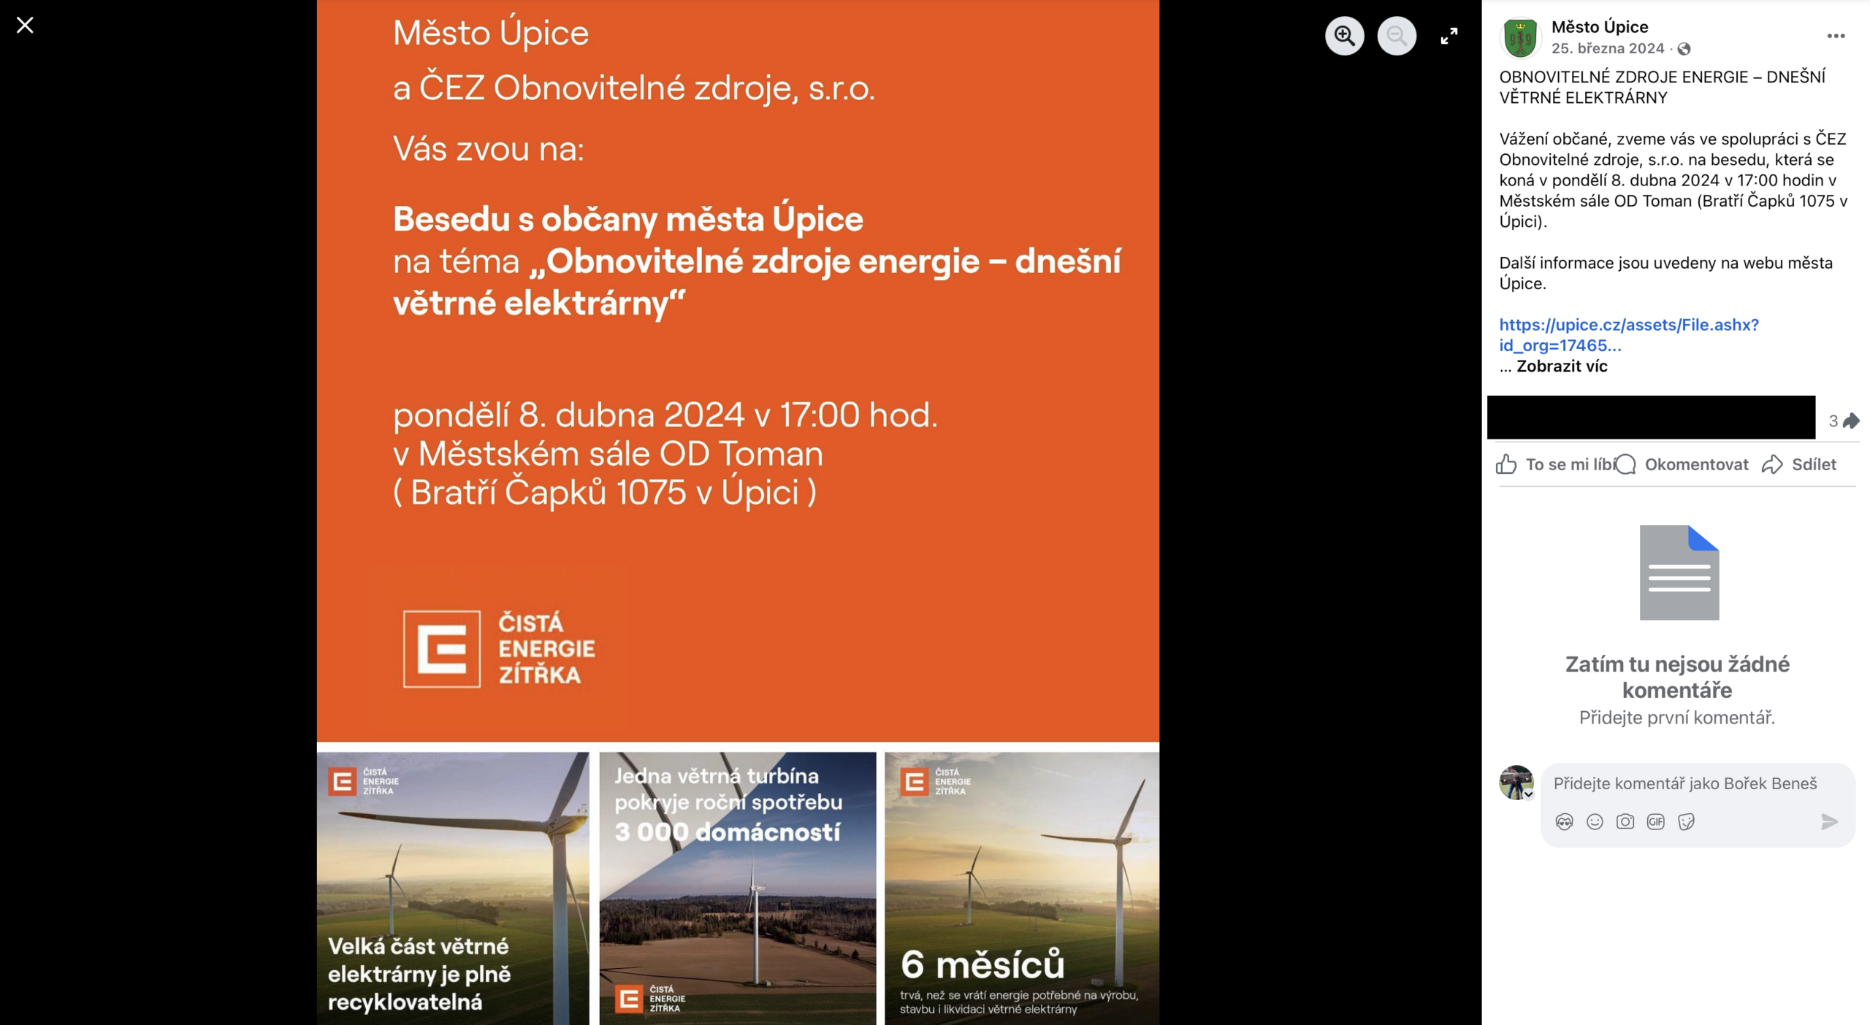Zoom in on the photo
The image size is (1870, 1025).
coord(1344,36)
